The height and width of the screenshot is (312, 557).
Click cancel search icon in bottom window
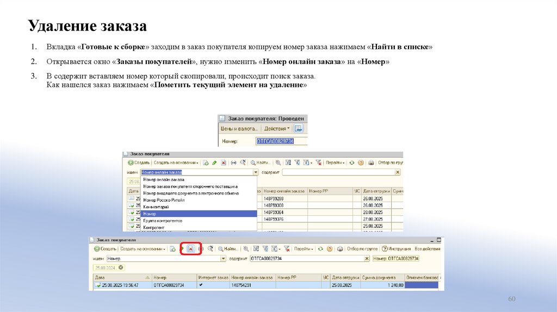[x=245, y=249]
